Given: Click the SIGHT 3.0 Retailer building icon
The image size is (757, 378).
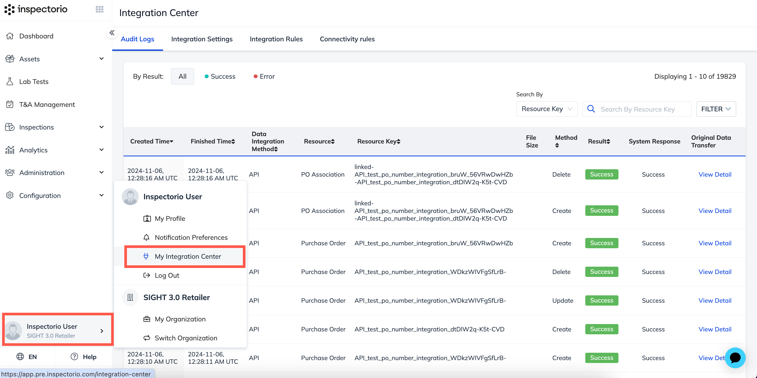Looking at the screenshot, I should tap(130, 297).
